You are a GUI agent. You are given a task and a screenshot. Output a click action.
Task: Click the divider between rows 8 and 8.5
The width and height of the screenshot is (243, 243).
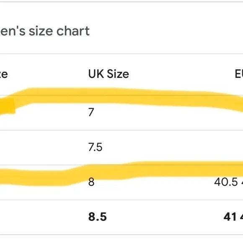(x=121, y=200)
